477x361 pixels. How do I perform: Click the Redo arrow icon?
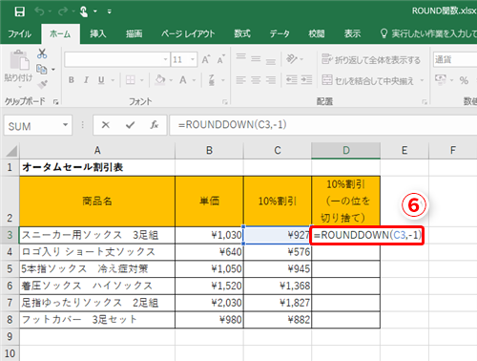pos(63,11)
